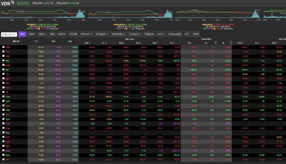Expand the Thỏa thuận dropdown
Image resolution: width=286 pixels, height=164 pixels.
(118, 34)
